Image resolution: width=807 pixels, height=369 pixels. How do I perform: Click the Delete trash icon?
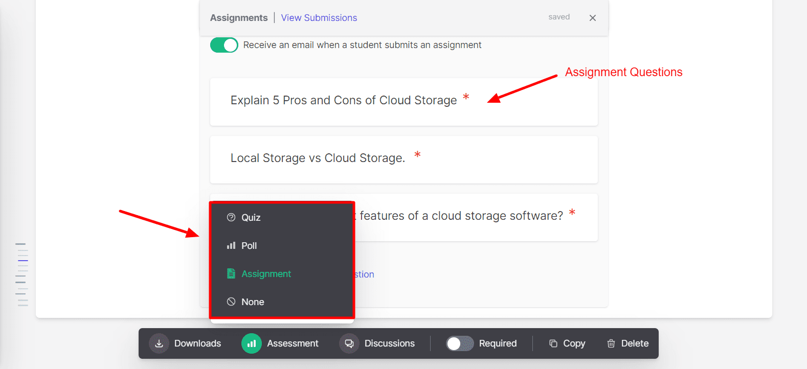(611, 343)
